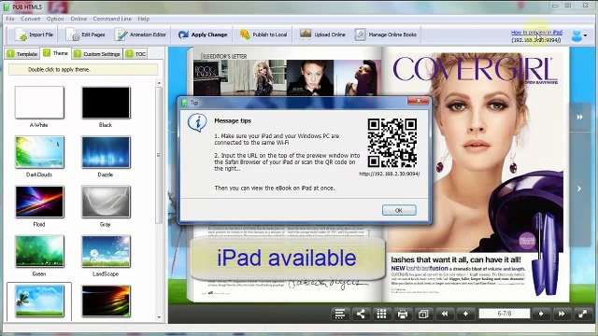Select the dark orange swirl theme thumbnail
This screenshot has height=336, width=598.
[106, 301]
